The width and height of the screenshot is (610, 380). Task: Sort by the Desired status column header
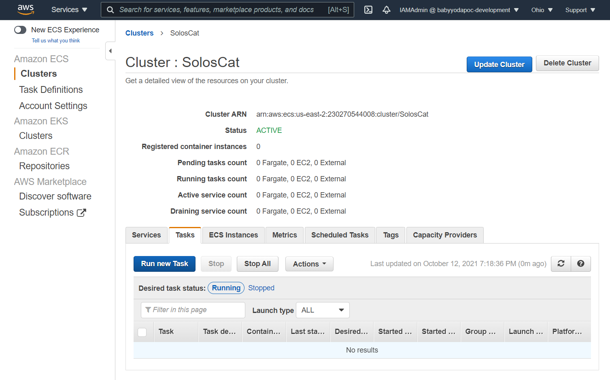point(352,332)
